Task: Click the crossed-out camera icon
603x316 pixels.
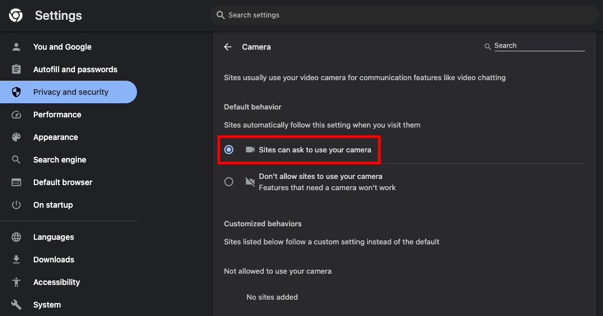Action: pos(250,182)
